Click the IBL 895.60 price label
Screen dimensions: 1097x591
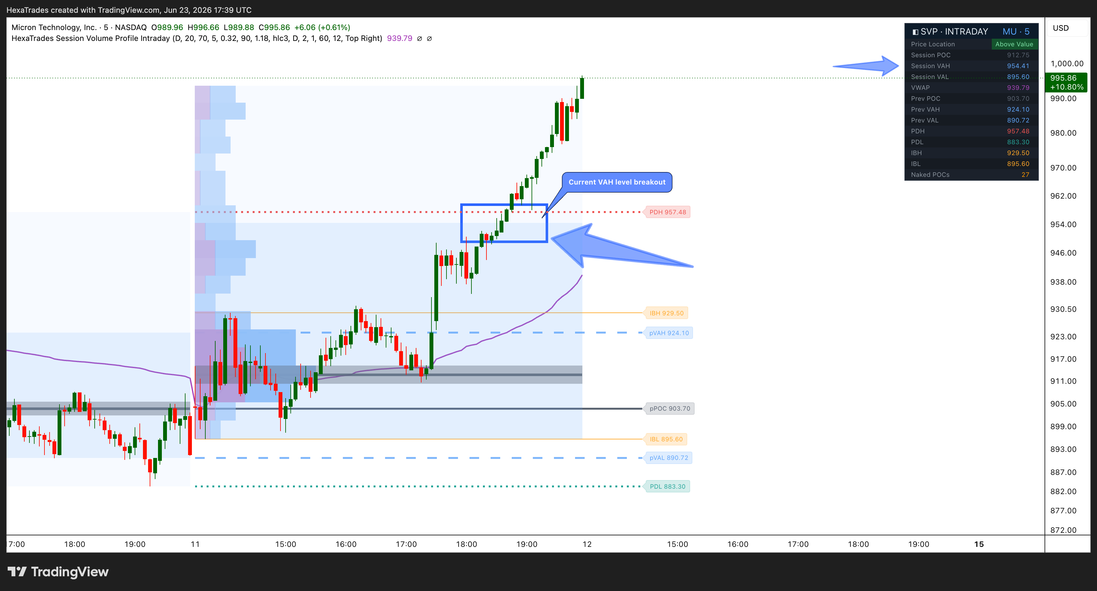pyautogui.click(x=665, y=439)
